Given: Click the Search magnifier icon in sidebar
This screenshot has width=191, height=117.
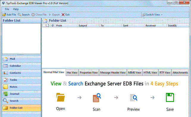Looking at the screenshot, I should pos(5,101).
